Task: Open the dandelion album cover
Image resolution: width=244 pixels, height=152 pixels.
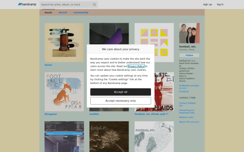Action: pyautogui.click(x=109, y=137)
